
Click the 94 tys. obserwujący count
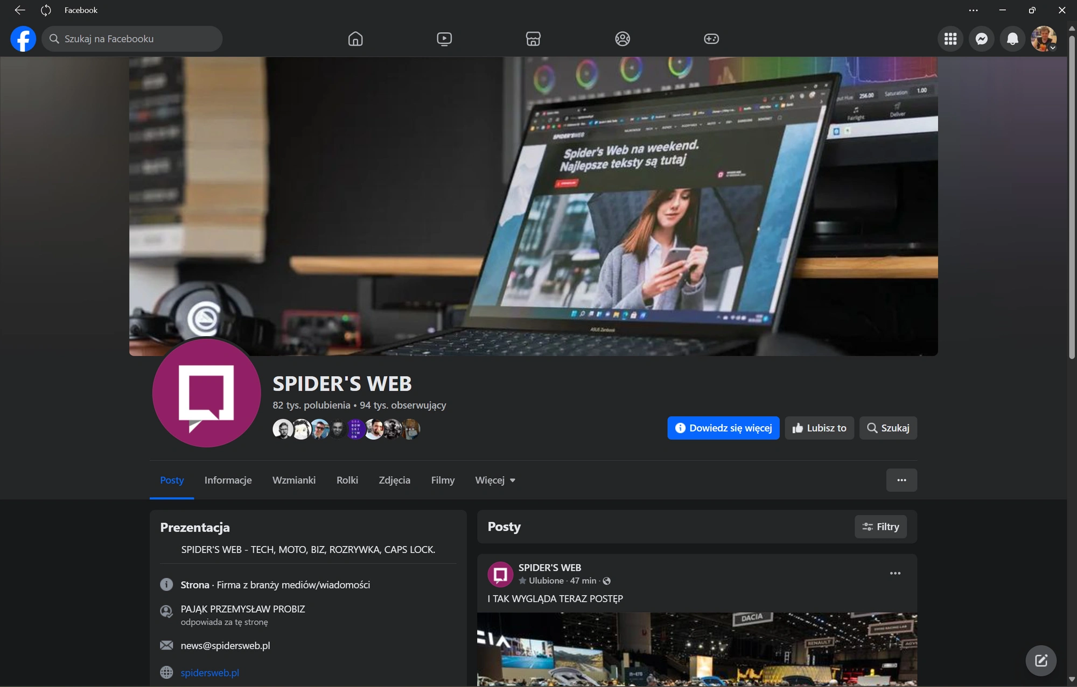(x=403, y=405)
